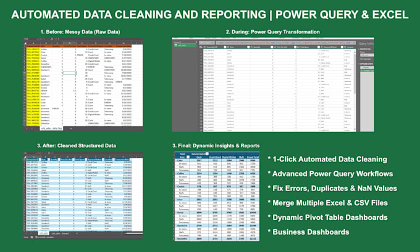Screen dimensions: 420x252
Task: Select the Cake row label in the pivot table
Action: [x=180, y=160]
